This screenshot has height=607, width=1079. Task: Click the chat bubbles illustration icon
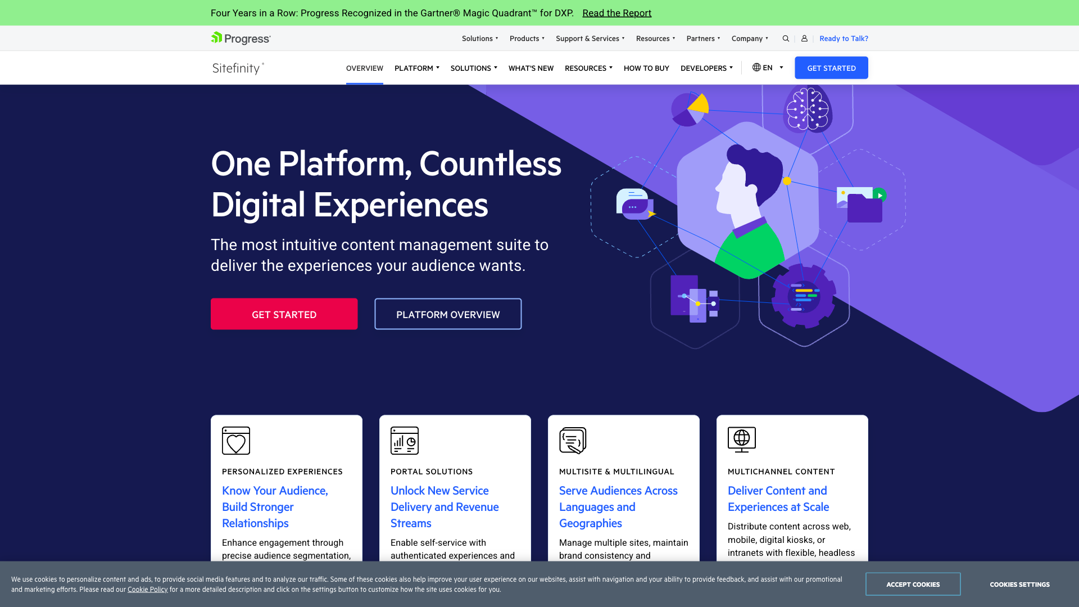(x=636, y=204)
